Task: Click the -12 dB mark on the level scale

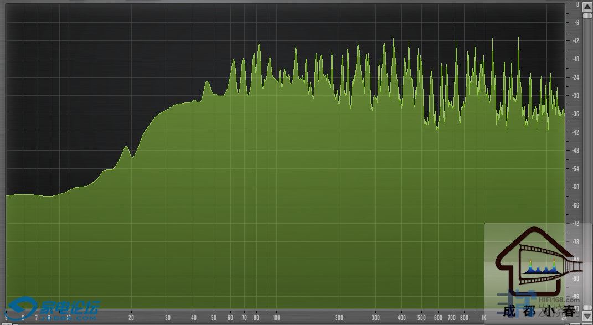Action: click(x=576, y=41)
